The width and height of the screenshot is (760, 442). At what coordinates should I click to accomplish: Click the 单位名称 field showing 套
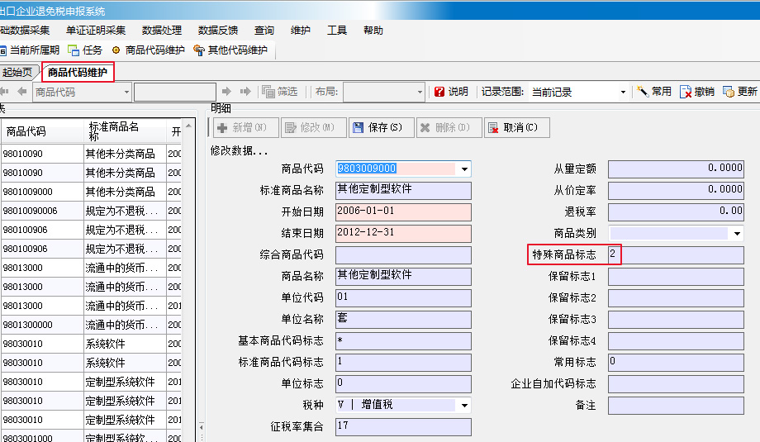403,319
